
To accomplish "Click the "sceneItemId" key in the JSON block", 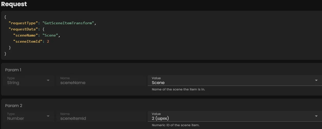I will point(27,41).
